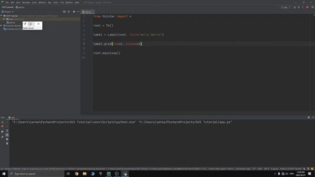Click the pin icon in Run sidebar

(2, 137)
